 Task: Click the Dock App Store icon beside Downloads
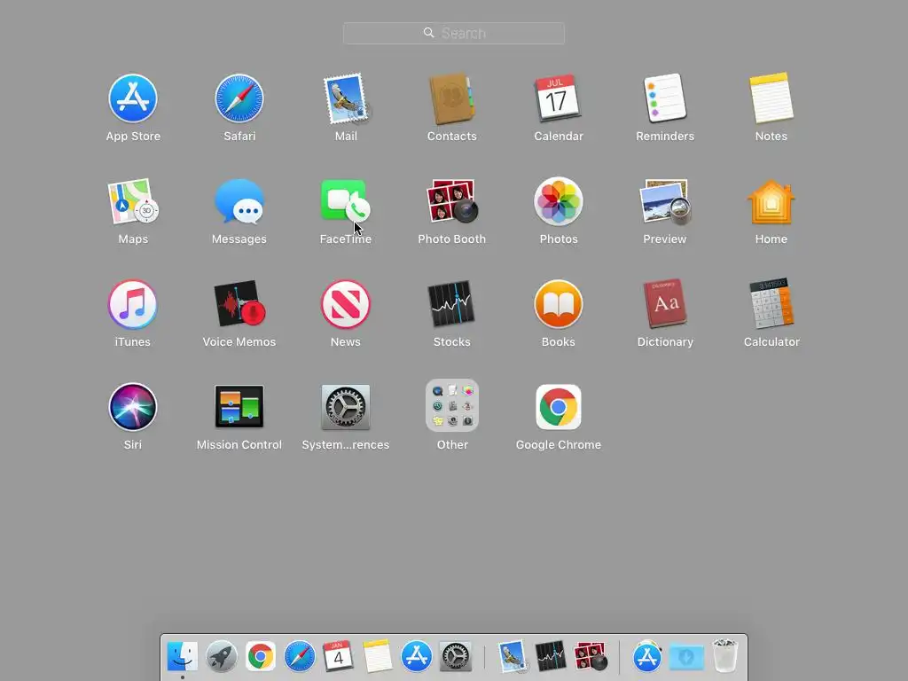click(646, 657)
